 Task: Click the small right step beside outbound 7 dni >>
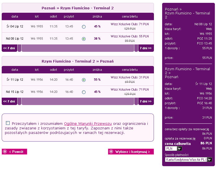pyautogui.click(x=136, y=48)
